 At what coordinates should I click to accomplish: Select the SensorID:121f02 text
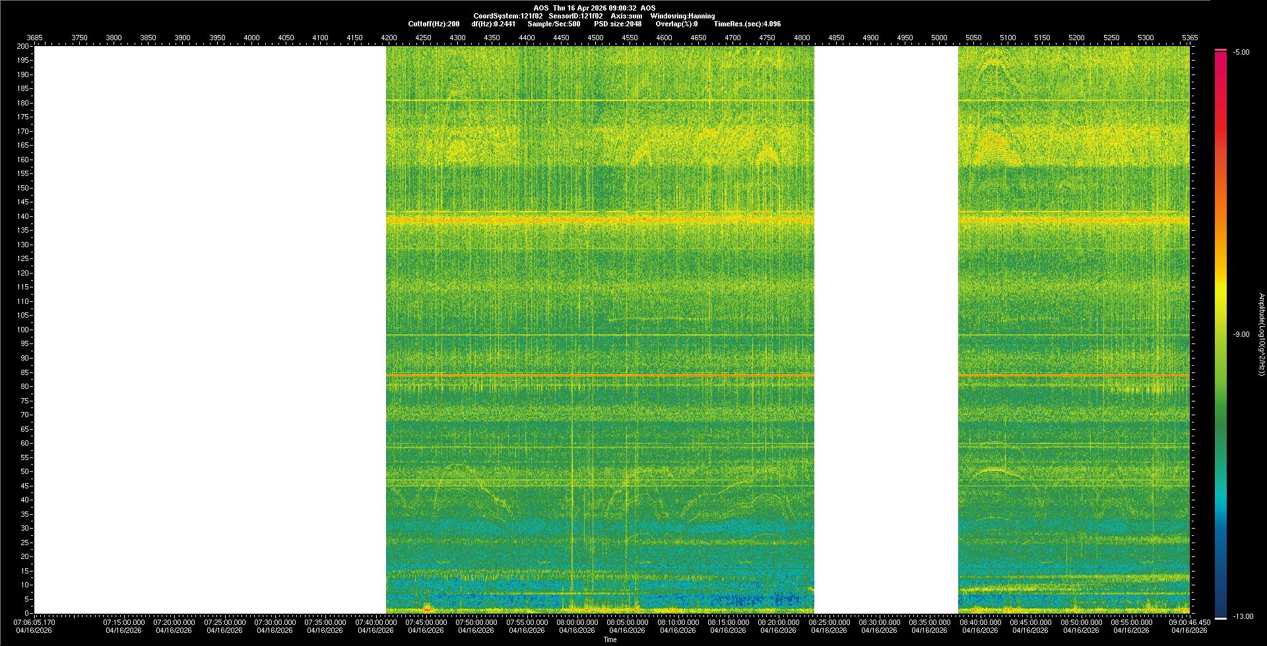[575, 16]
